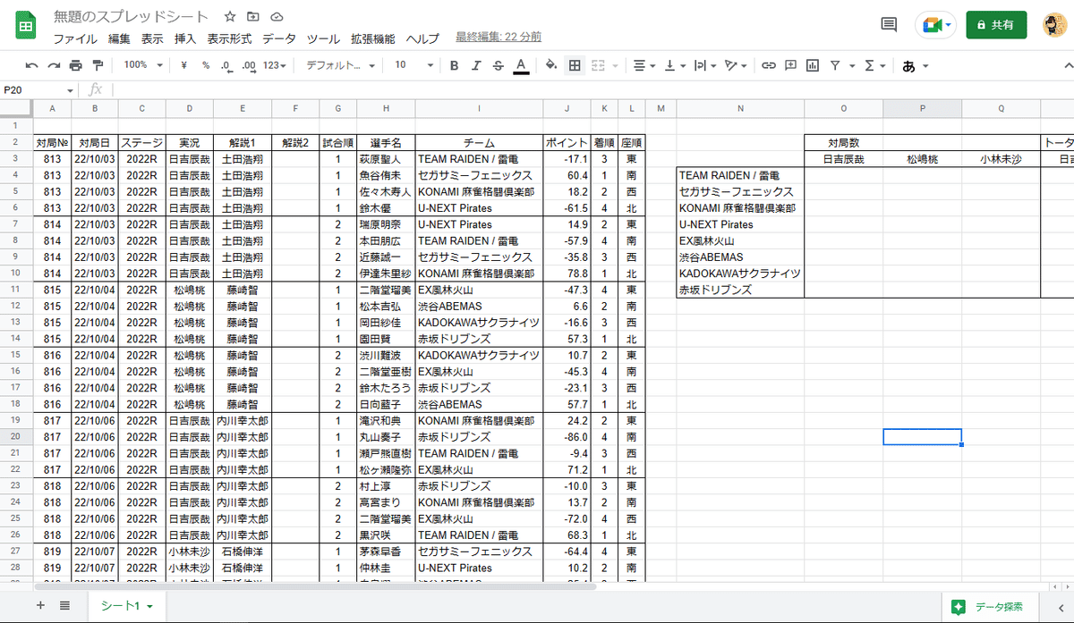Screen dimensions: 1074x623
Task: Click the データ探索 explore button
Action: pos(989,606)
